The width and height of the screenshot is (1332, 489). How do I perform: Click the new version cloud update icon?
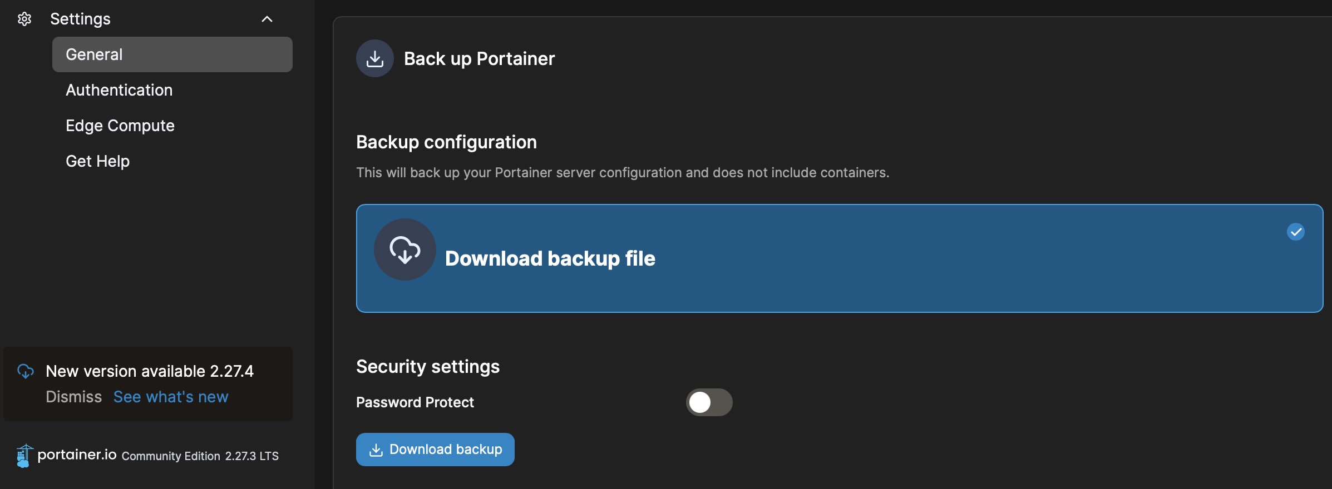click(x=26, y=371)
